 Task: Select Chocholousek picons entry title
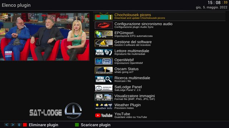click(133, 15)
